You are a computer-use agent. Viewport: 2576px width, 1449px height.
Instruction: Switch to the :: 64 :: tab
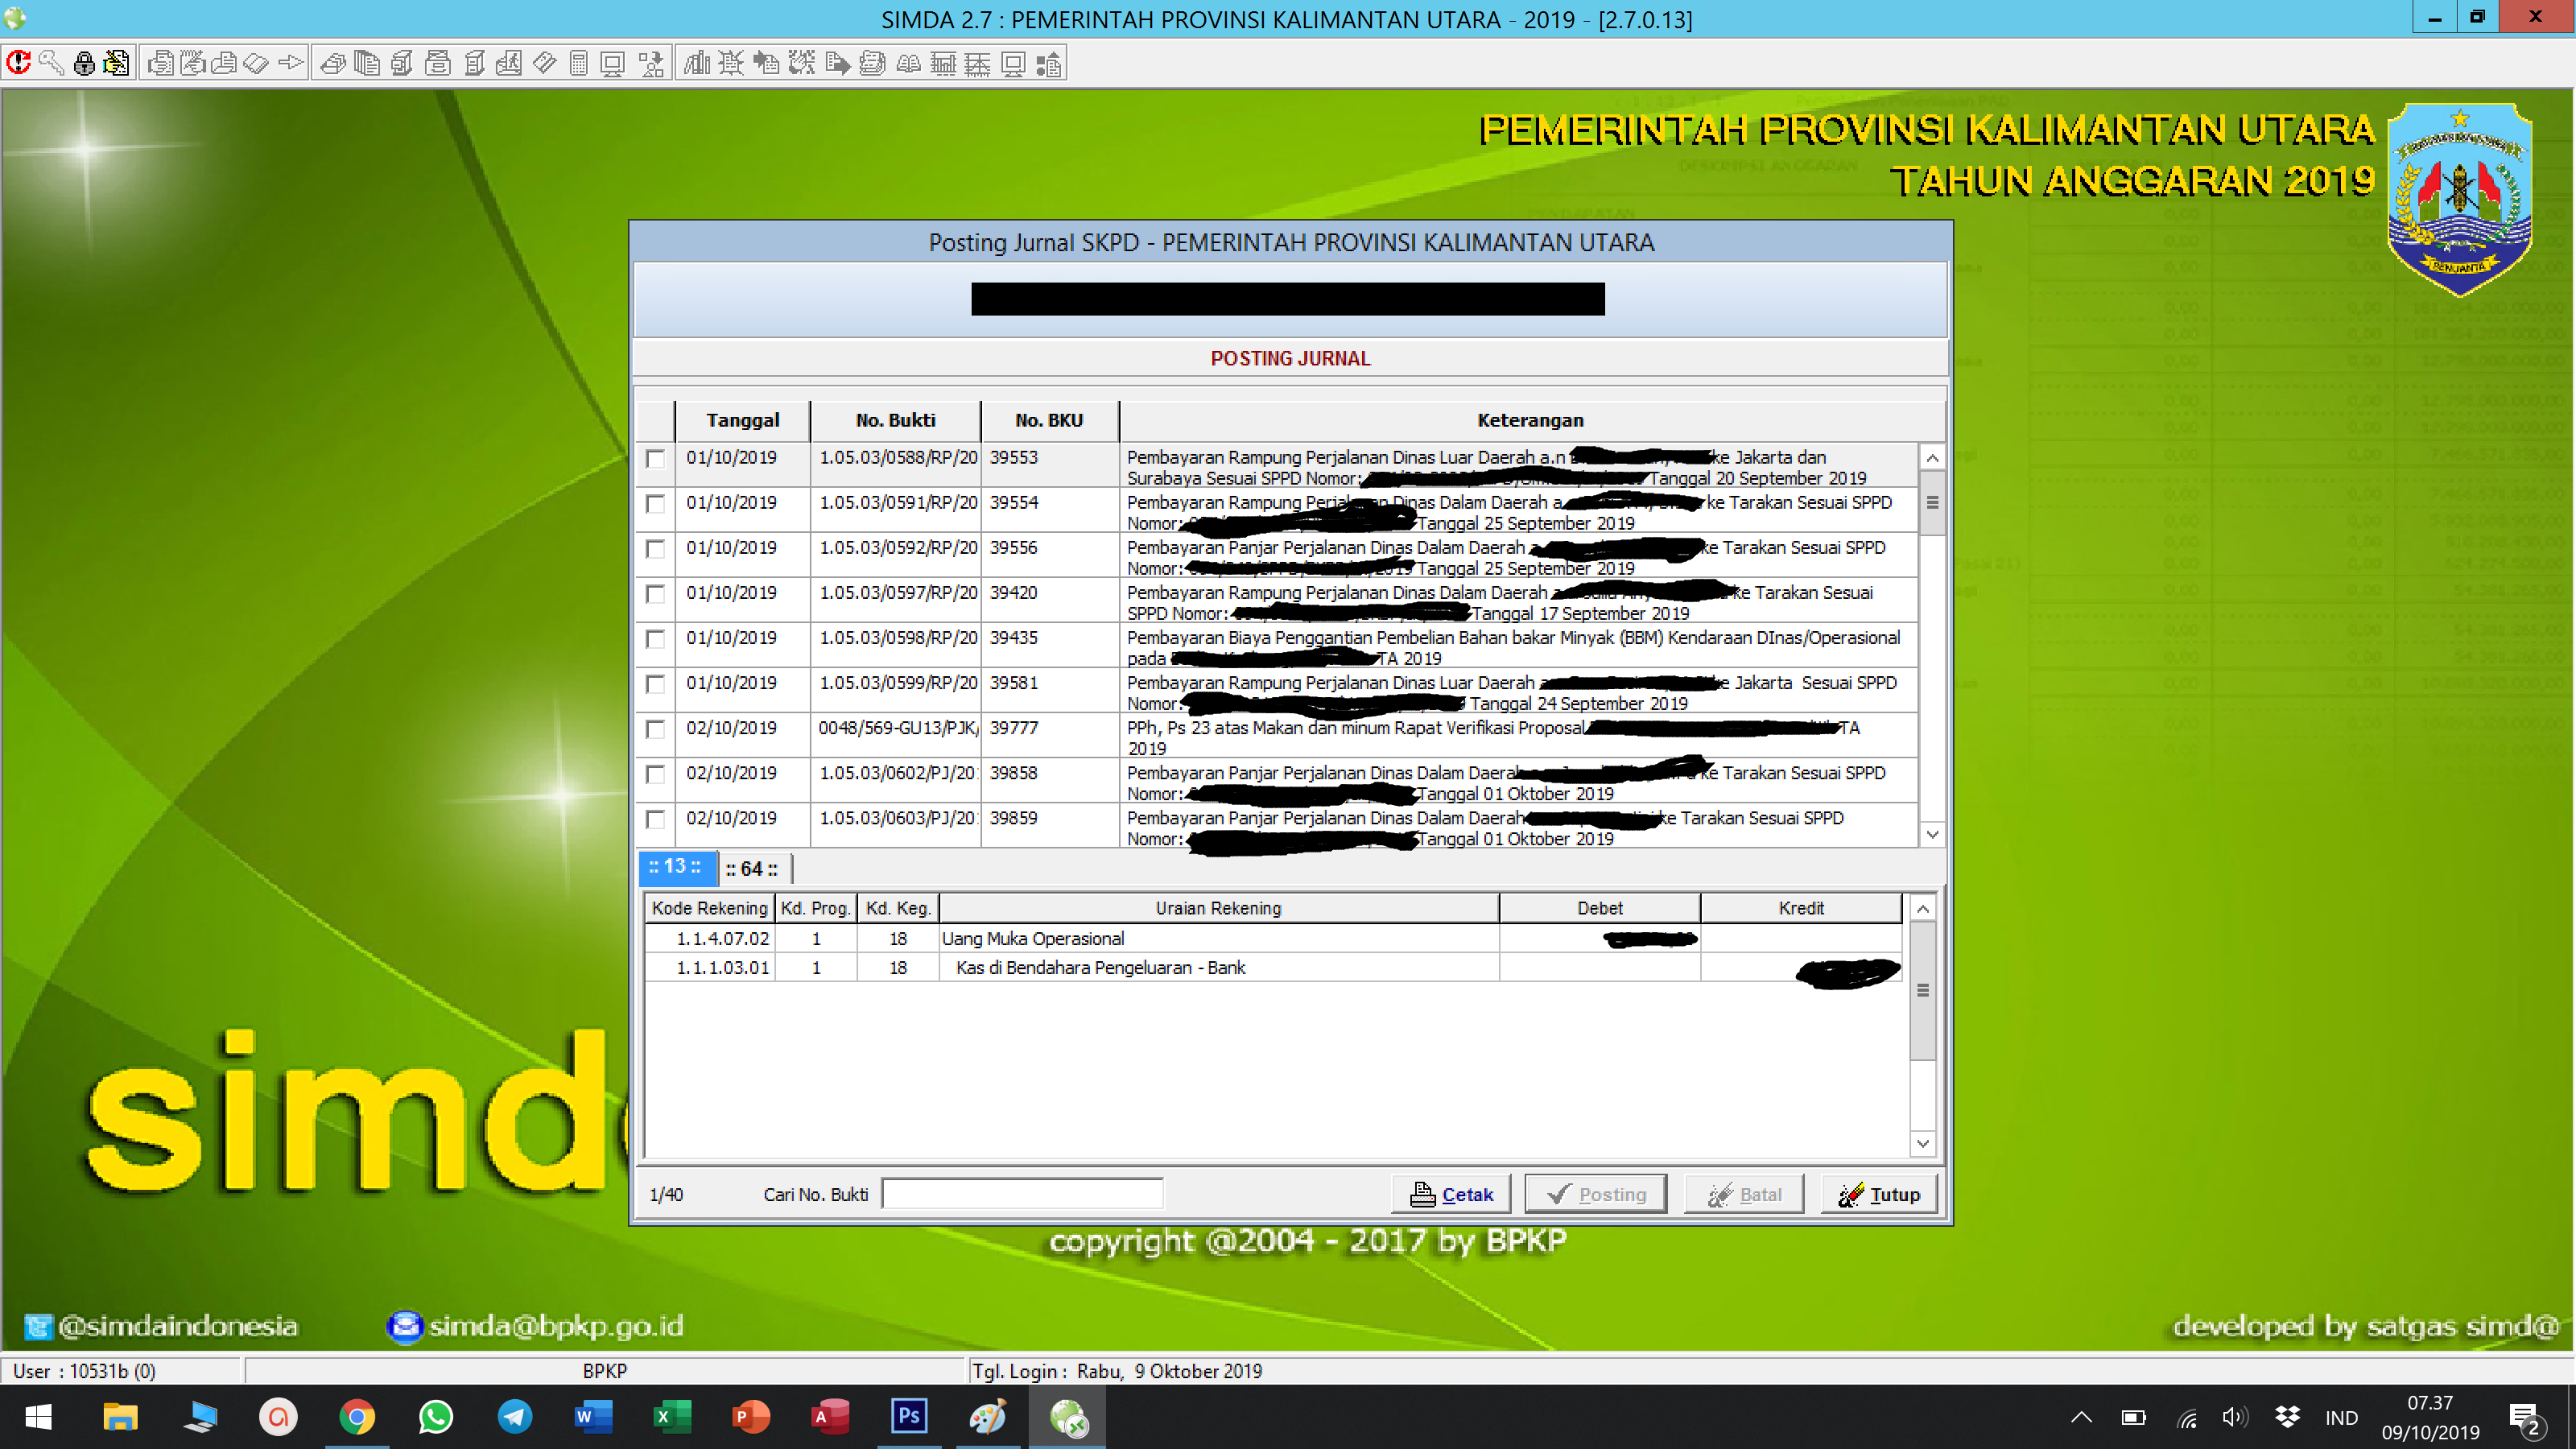point(752,869)
